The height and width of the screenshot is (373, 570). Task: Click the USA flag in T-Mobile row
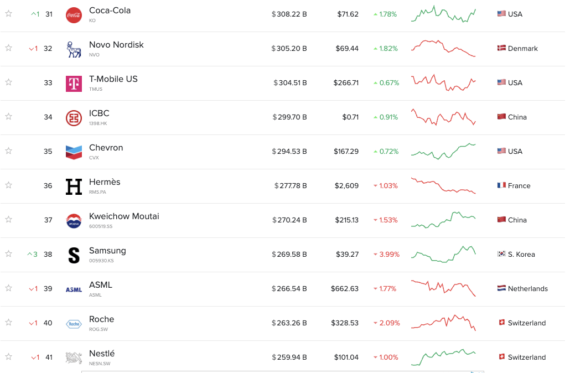(x=501, y=82)
